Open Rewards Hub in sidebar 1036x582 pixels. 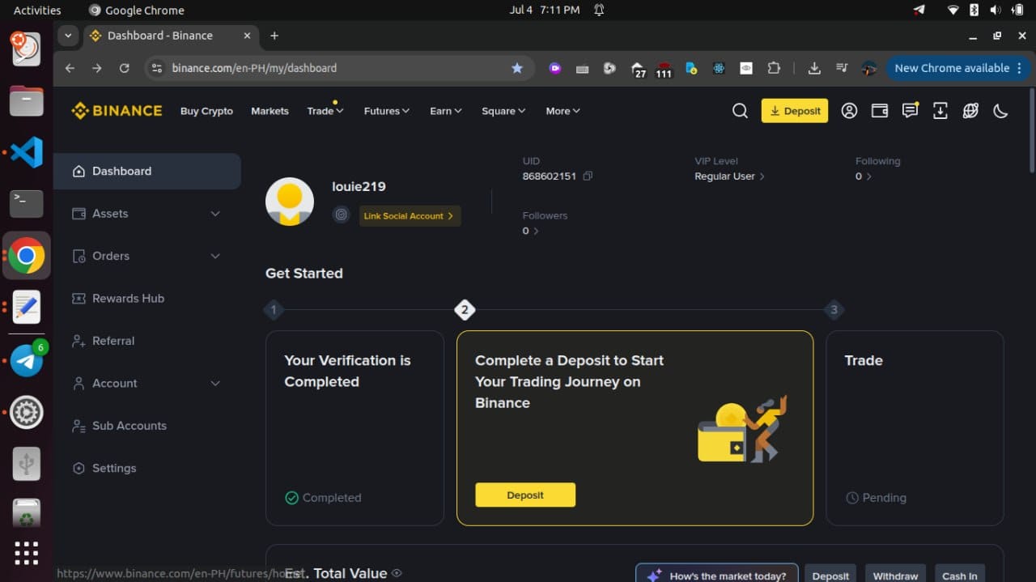click(146, 298)
